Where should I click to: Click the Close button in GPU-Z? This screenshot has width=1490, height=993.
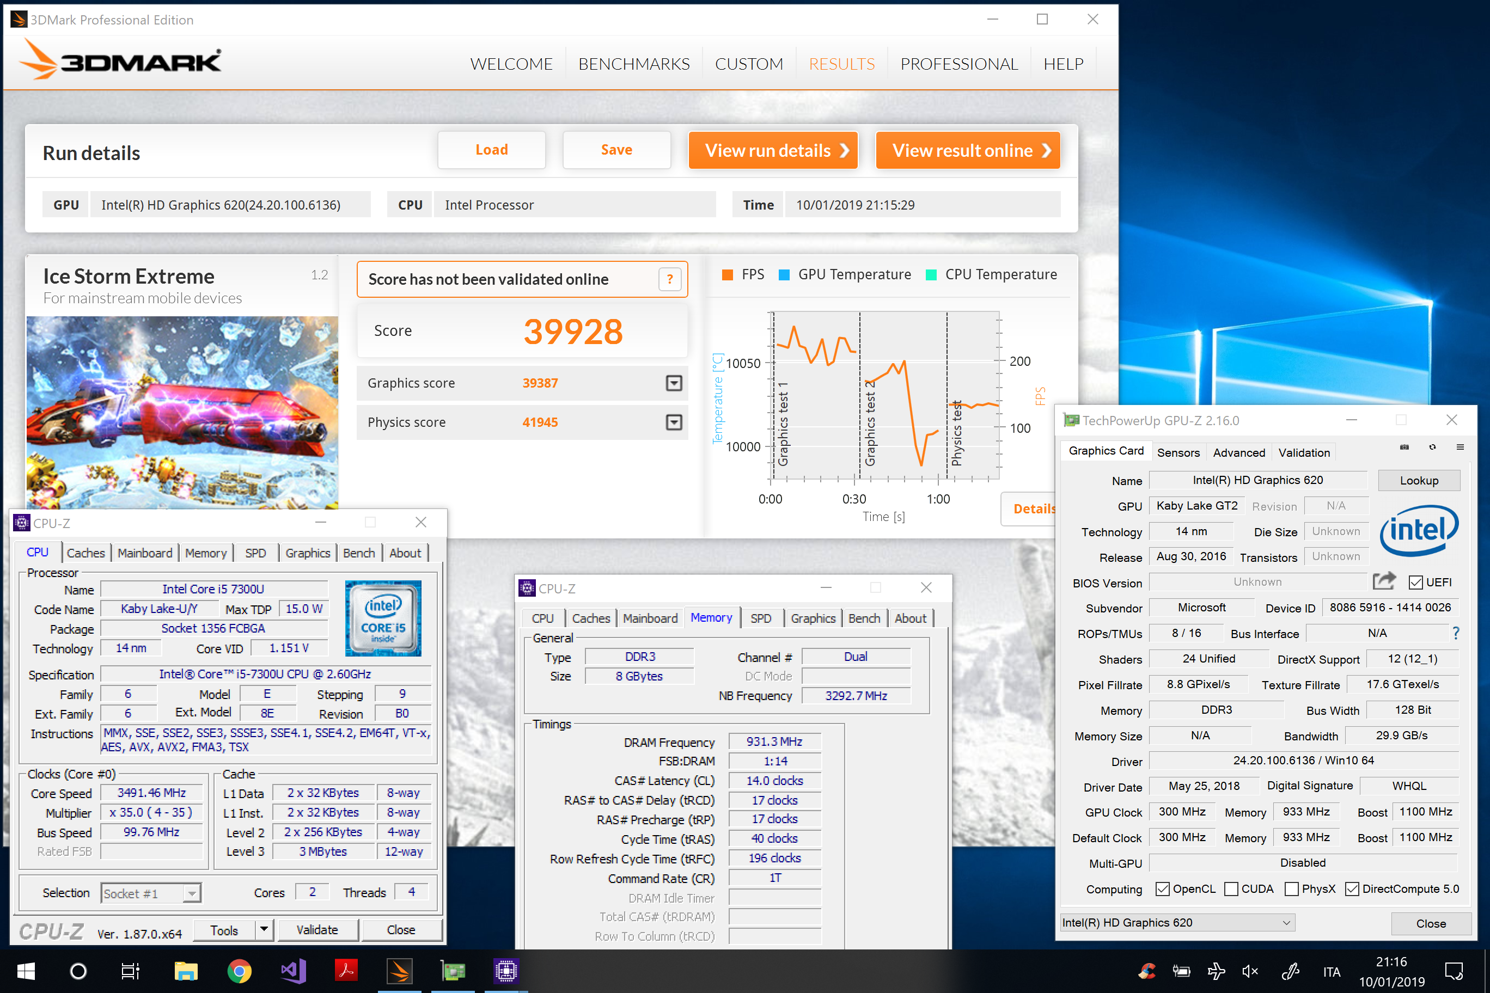tap(1431, 923)
